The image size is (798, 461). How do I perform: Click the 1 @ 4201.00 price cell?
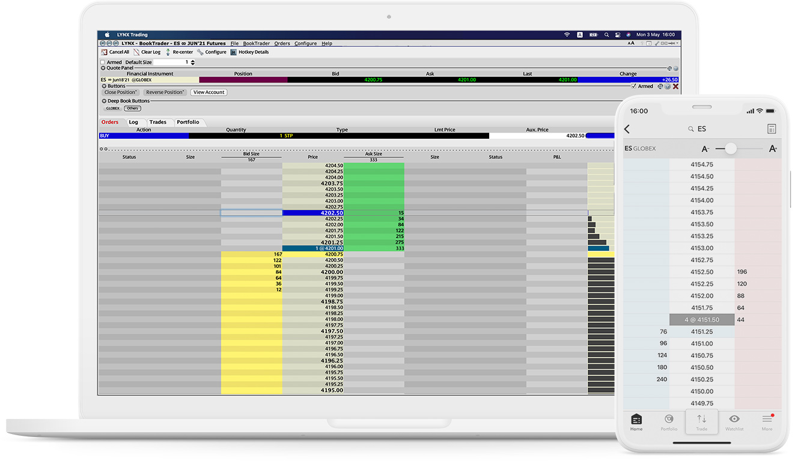point(313,248)
